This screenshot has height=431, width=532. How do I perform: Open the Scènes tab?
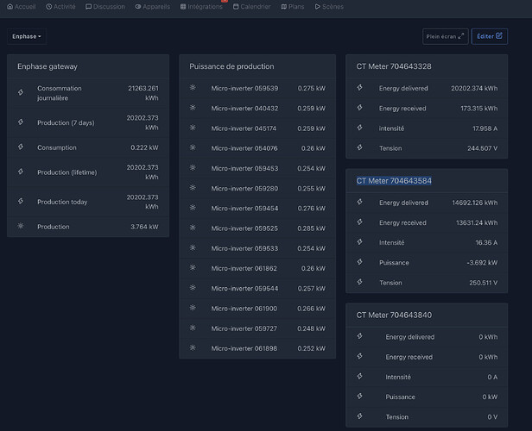(x=329, y=6)
